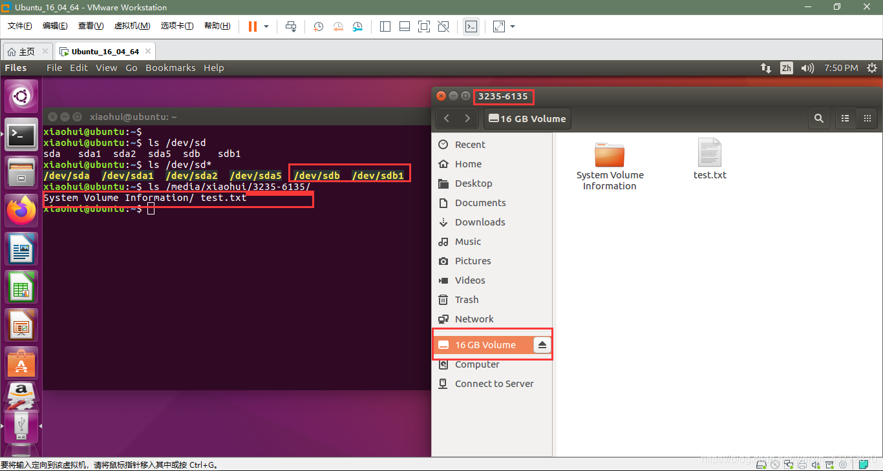This screenshot has width=883, height=471.
Task: Open VMware snapshot manager icon
Action: point(357,26)
